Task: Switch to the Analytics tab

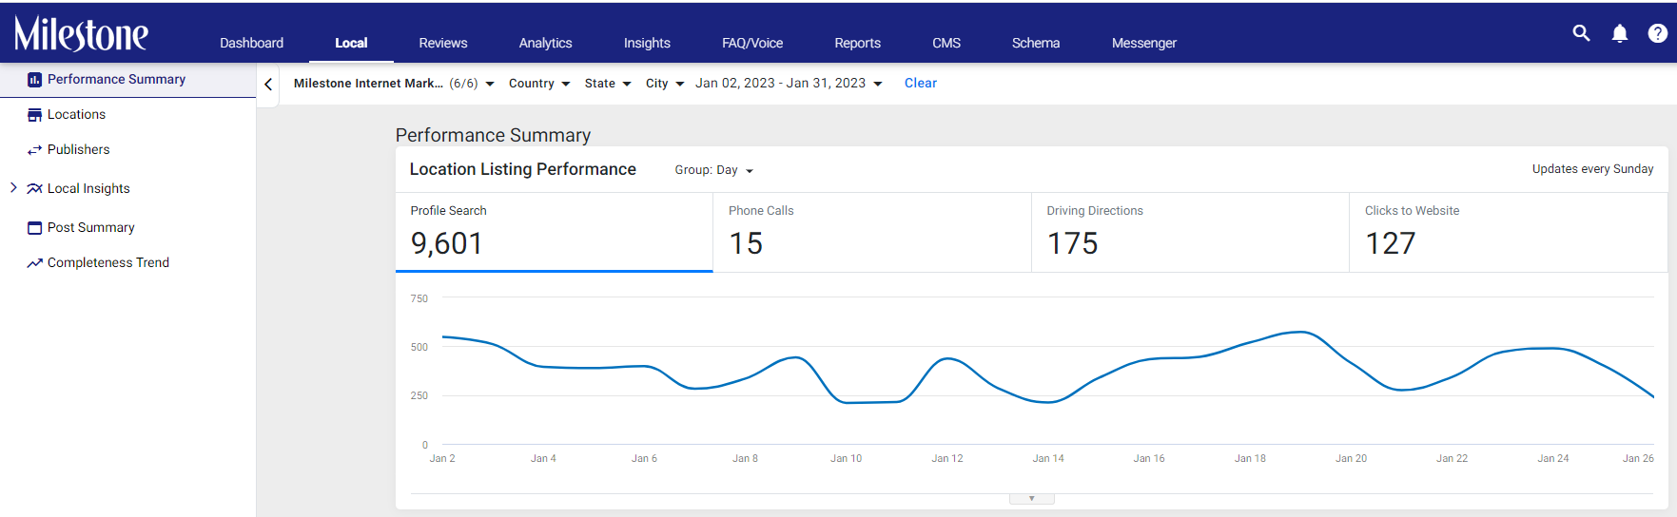Action: tap(545, 43)
